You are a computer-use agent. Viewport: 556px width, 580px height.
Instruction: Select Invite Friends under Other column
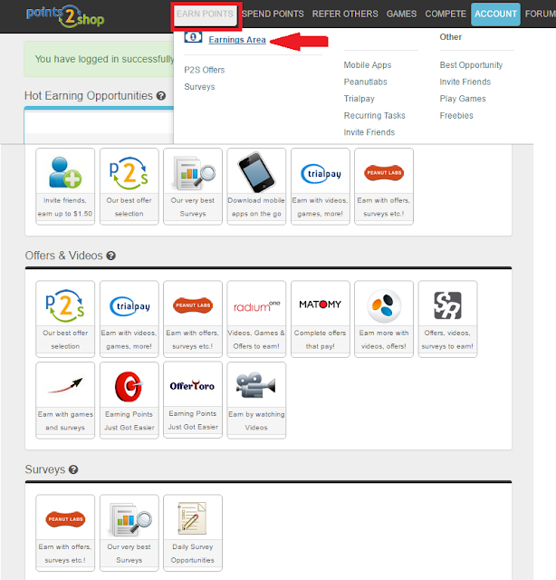(465, 82)
